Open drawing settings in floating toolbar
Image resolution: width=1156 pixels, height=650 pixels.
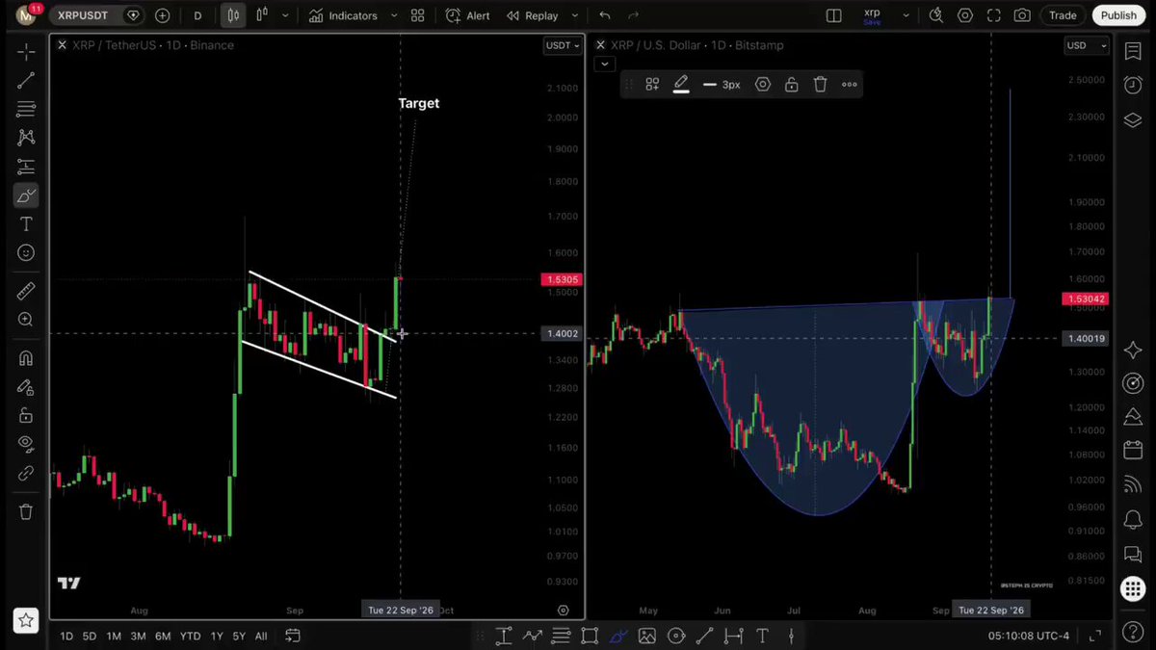click(x=763, y=85)
